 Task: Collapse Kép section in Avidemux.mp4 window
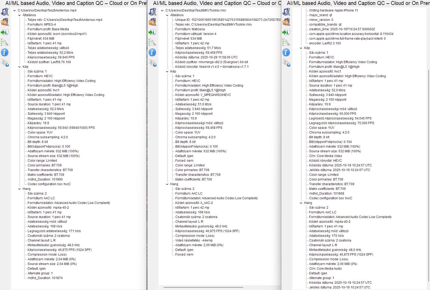(19, 67)
